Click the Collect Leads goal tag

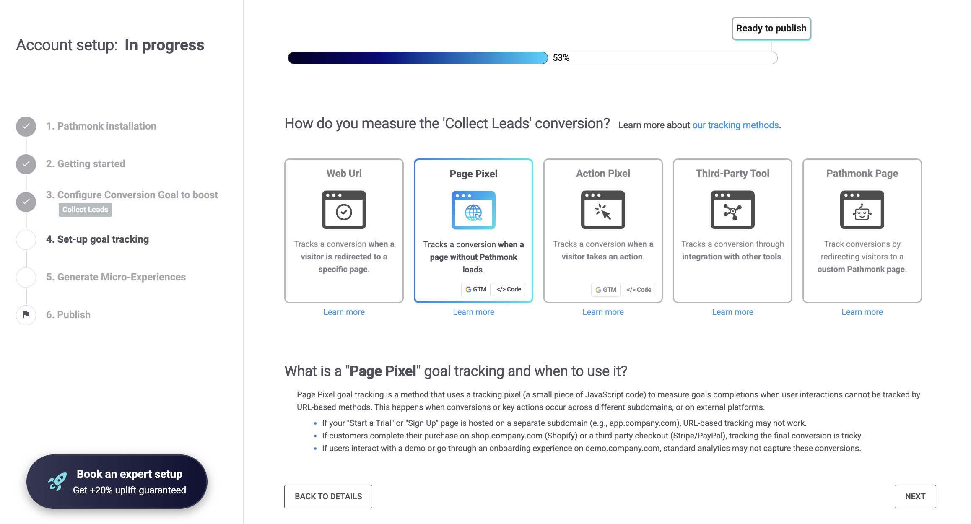[x=85, y=210]
